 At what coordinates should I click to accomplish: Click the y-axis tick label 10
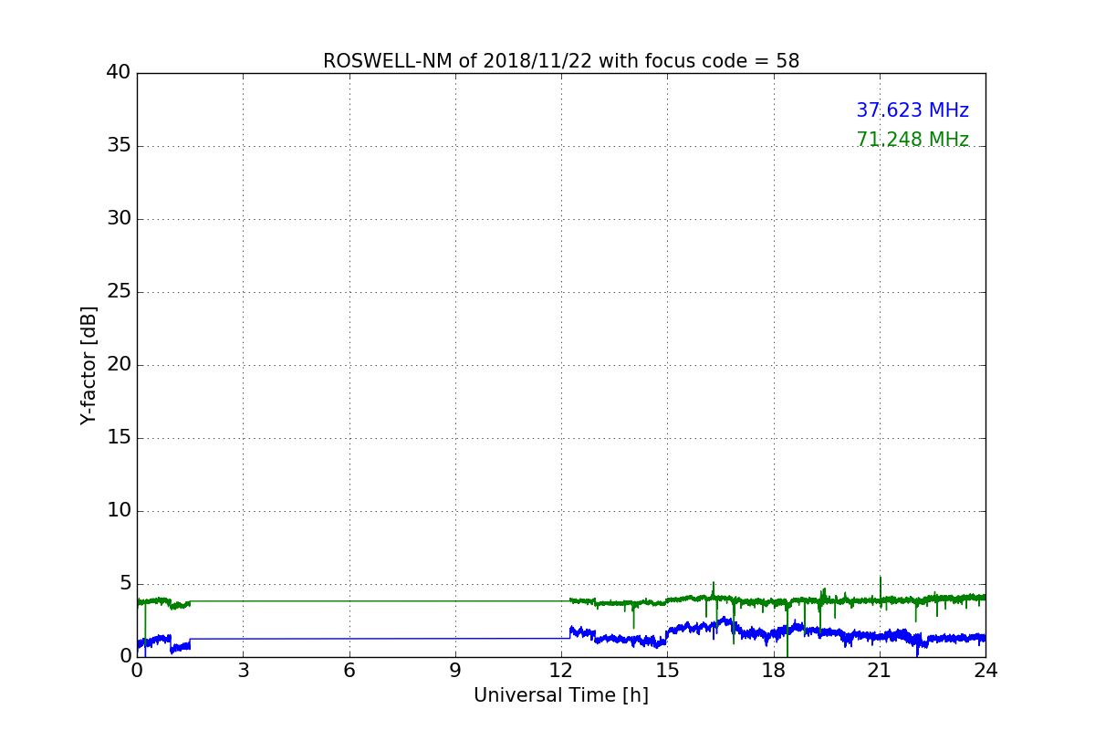[119, 511]
